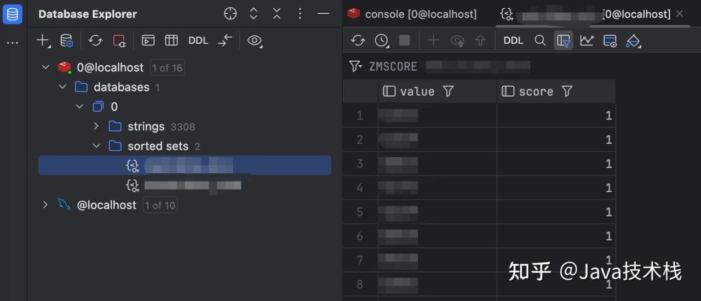Expand the @localhost MySQL data source

point(45,205)
